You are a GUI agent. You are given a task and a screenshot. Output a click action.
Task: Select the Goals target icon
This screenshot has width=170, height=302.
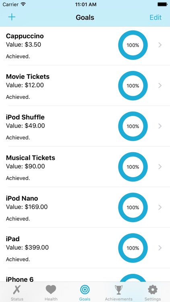pyautogui.click(x=85, y=290)
